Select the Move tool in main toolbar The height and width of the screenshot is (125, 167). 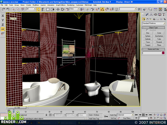pos(58,9)
